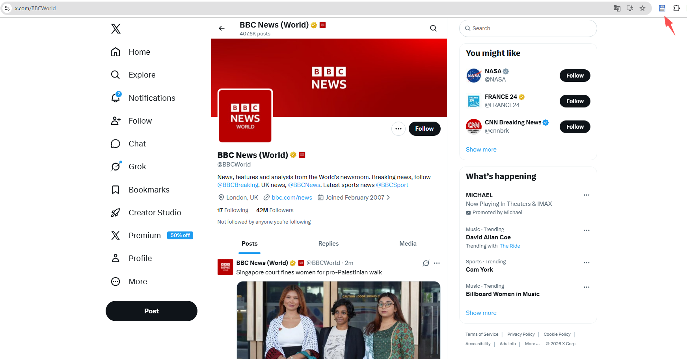Open Terms of Service link
This screenshot has width=687, height=359.
(x=482, y=334)
